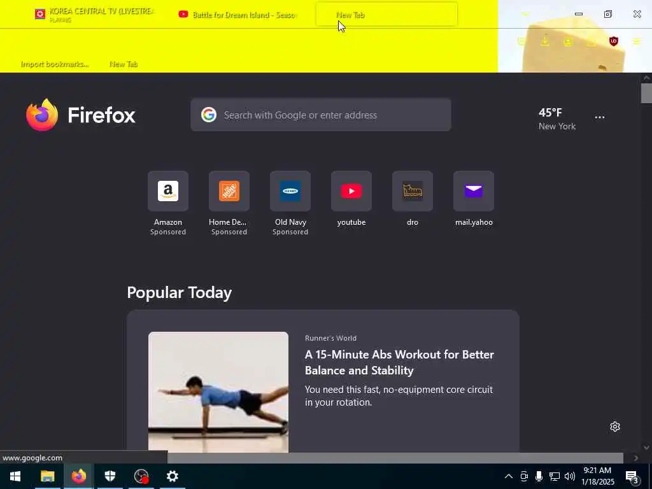This screenshot has width=652, height=489.
Task: Click the microphone tray icon
Action: click(x=539, y=476)
